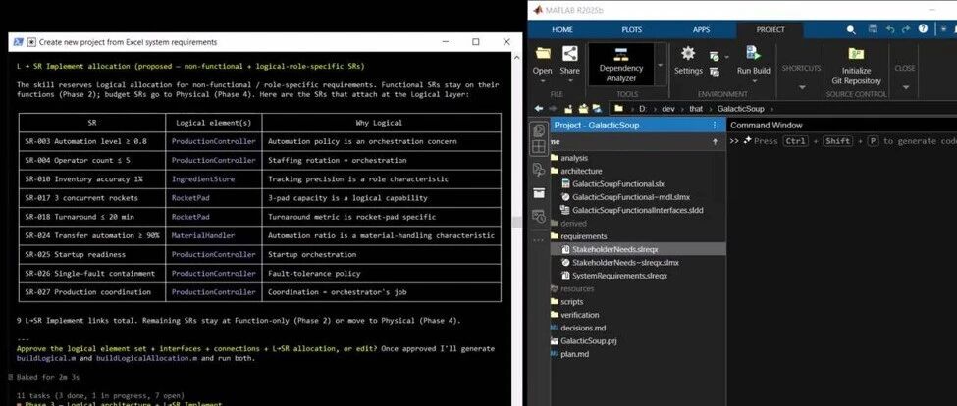Click the 'GalacticSoup' path breadcrumb
The height and width of the screenshot is (406, 957).
(740, 109)
